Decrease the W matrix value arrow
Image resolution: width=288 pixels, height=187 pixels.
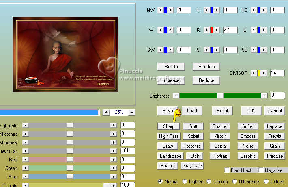coord(161,30)
